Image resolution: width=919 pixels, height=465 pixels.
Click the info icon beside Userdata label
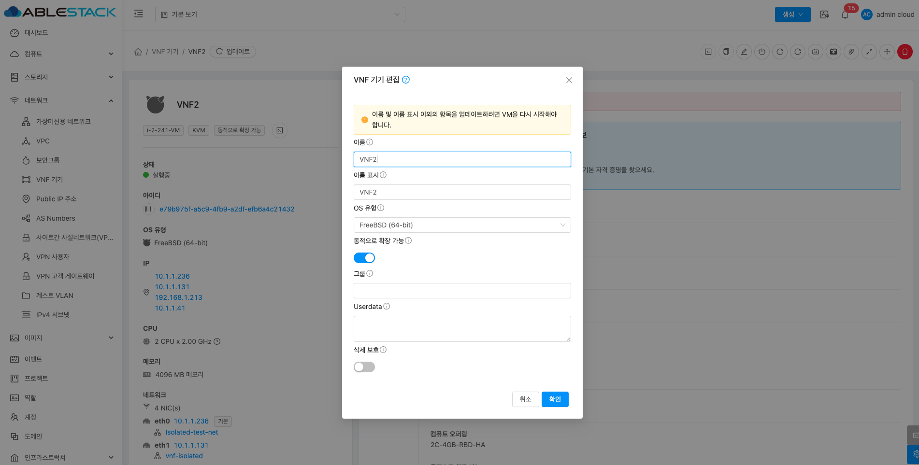pyautogui.click(x=387, y=307)
